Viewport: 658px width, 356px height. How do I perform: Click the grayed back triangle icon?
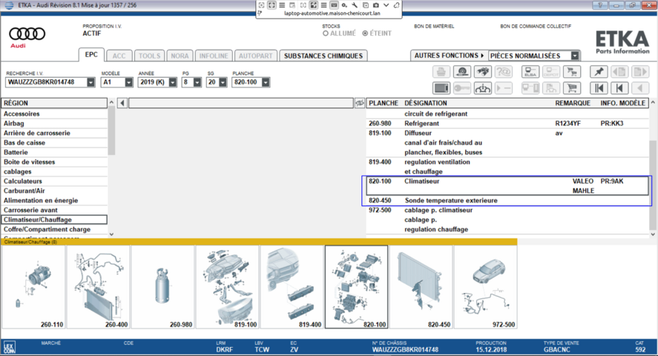640,88
